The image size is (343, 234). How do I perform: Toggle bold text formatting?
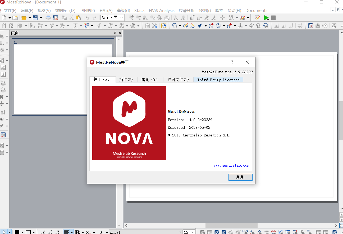[77, 232]
